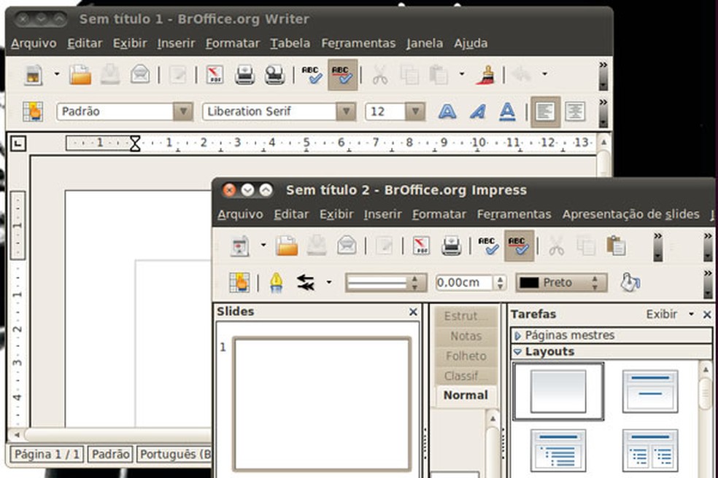Click the Arrow style icon in Impress
The height and width of the screenshot is (478, 718).
306,283
